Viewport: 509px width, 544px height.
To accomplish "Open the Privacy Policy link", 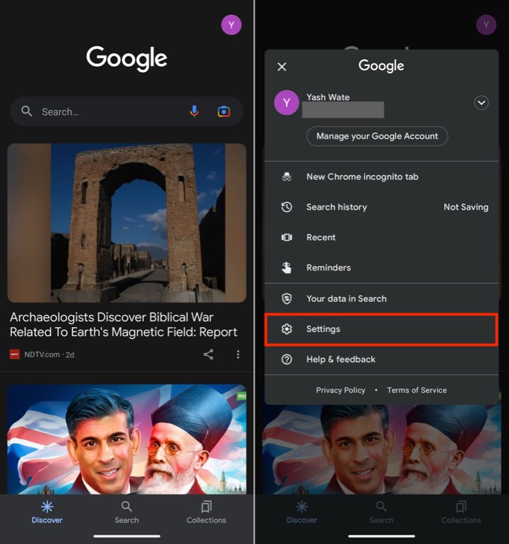I will pyautogui.click(x=340, y=390).
